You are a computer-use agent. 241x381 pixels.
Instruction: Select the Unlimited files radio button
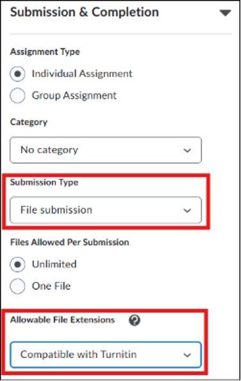click(17, 264)
